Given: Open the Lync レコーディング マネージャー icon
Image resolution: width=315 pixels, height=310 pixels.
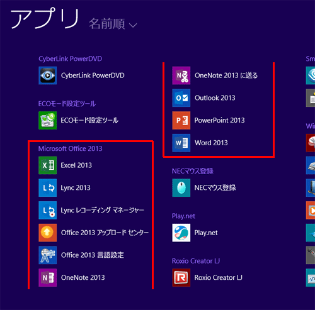Looking at the screenshot, I should pos(47,210).
